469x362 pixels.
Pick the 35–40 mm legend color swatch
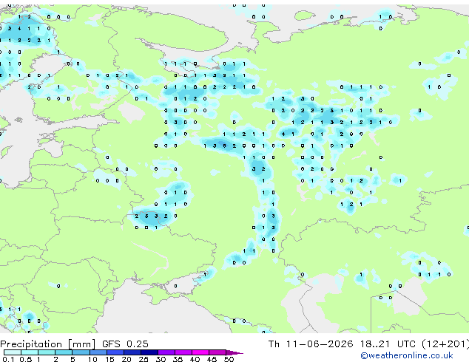point(183,352)
